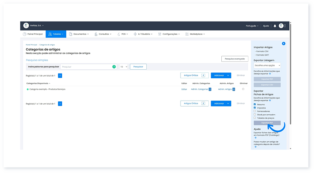Collapse the sidebar using blue arrow icon
This screenshot has height=173, width=314.
283,43
